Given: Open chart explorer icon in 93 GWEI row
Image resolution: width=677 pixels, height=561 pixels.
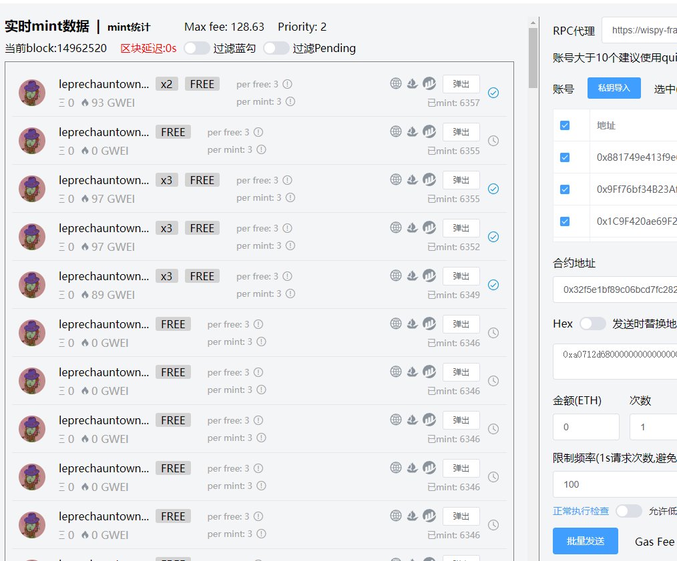Looking at the screenshot, I should tap(429, 83).
